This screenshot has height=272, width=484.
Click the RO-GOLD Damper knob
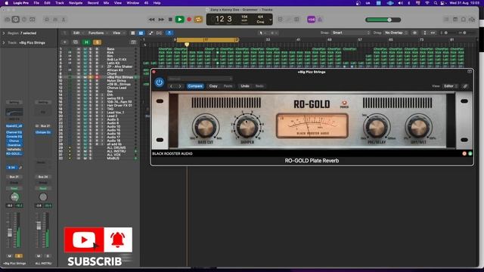tap(247, 127)
